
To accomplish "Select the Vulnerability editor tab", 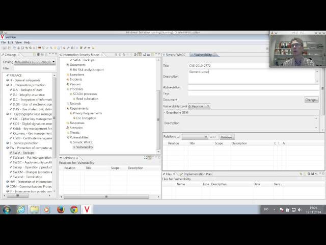I will pos(203,55).
